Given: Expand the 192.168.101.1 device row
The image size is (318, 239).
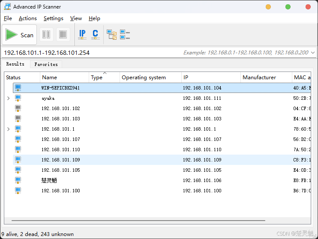Looking at the screenshot, I should click(x=8, y=129).
